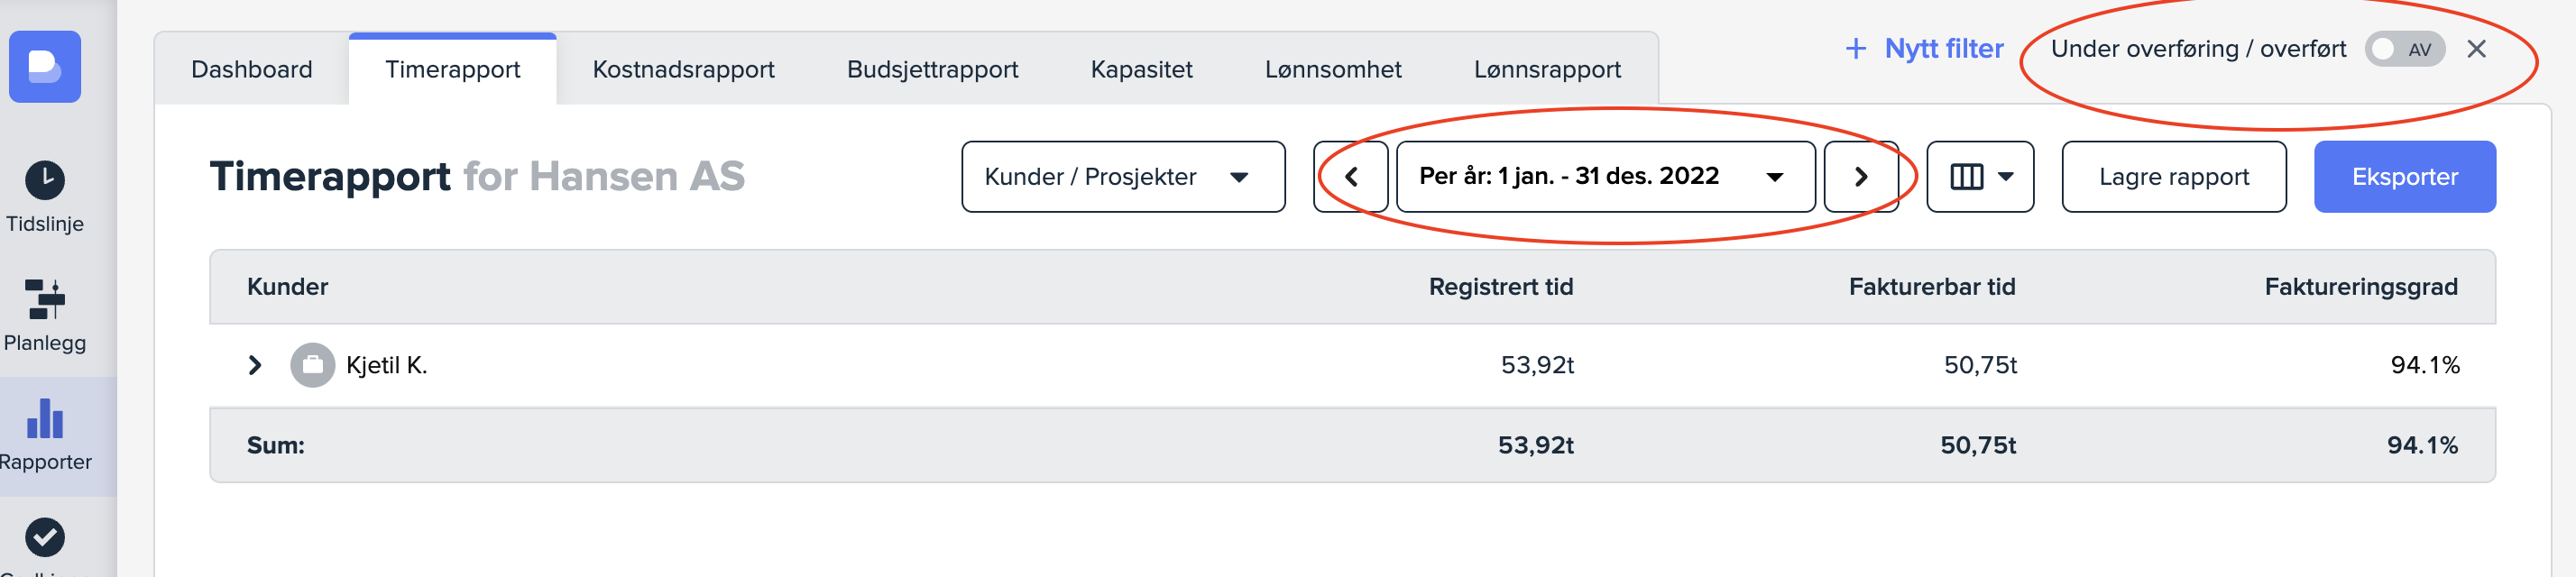Click the briefcase icon next to Kjetil K.
Image resolution: width=2576 pixels, height=577 pixels.
[x=312, y=365]
